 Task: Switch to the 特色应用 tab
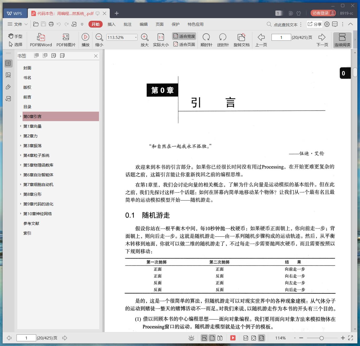coord(196,24)
